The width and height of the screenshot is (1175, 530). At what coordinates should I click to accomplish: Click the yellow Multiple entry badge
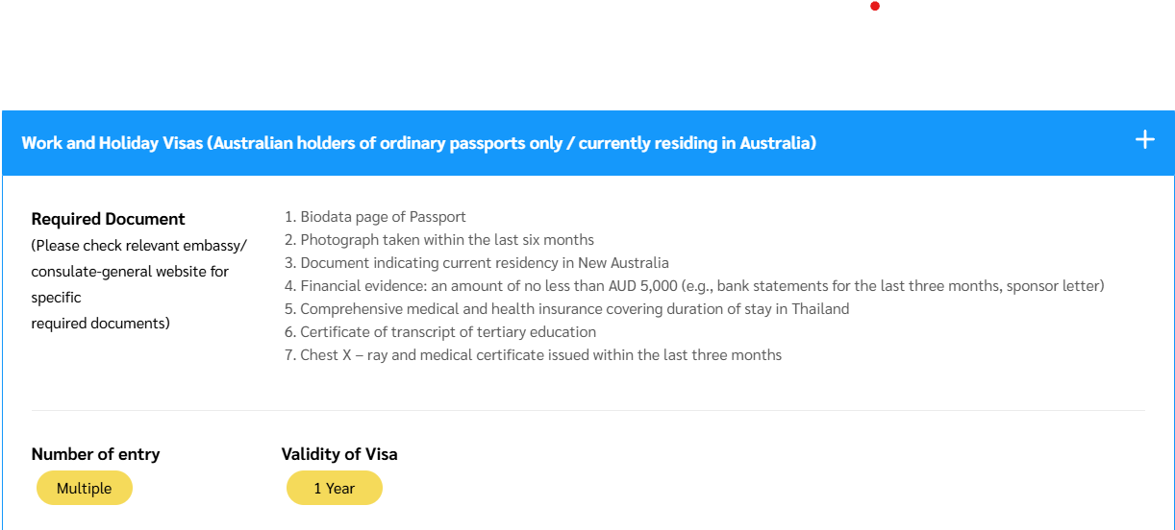point(85,489)
